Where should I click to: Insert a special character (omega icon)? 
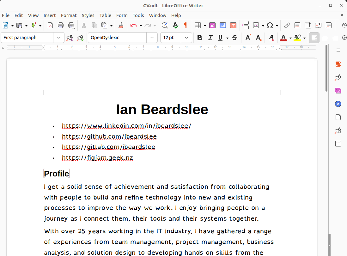270,25
